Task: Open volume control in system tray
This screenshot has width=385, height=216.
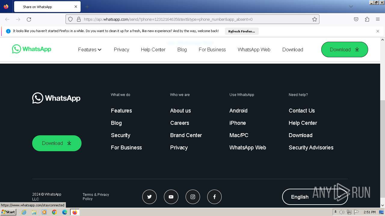Action: click(x=342, y=212)
